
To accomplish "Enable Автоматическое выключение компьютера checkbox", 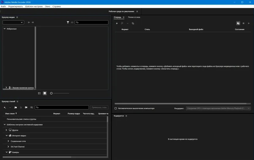I will tap(116, 108).
